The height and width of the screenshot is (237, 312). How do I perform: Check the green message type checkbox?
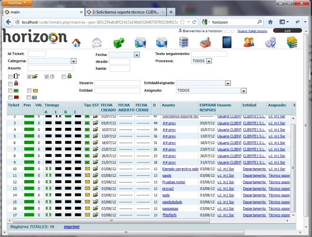[10, 91]
